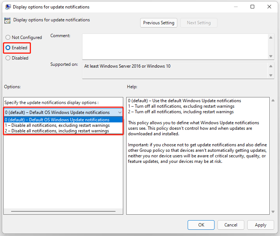The height and width of the screenshot is (236, 280).
Task: Click the 'Help:' label
Action: coord(132,87)
